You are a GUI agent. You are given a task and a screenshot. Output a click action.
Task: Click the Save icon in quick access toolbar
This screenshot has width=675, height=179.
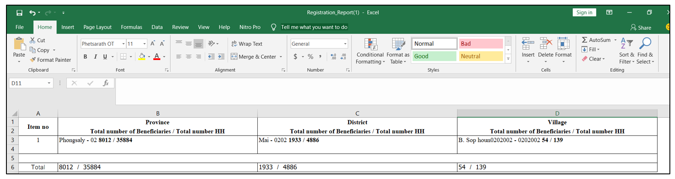20,13
